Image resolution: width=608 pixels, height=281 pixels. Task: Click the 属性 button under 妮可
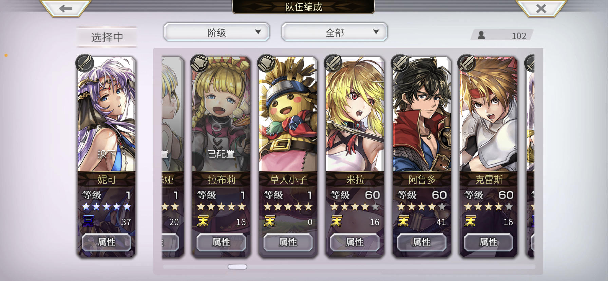pyautogui.click(x=107, y=242)
